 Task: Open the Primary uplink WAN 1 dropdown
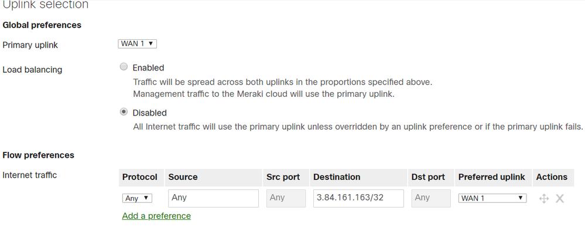[137, 44]
